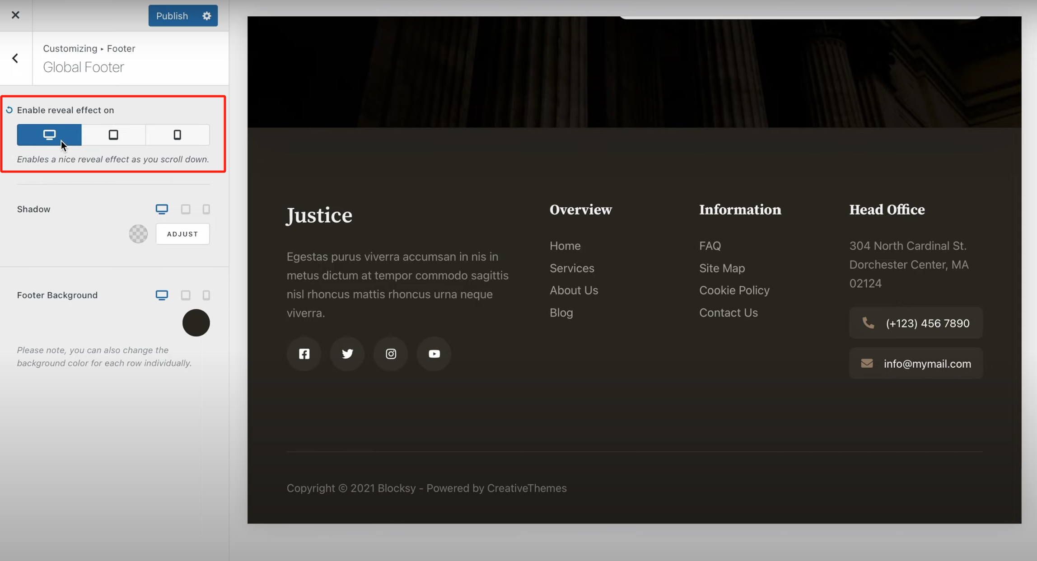This screenshot has height=561, width=1037.
Task: Click Footer in the breadcrumb path
Action: pos(121,48)
